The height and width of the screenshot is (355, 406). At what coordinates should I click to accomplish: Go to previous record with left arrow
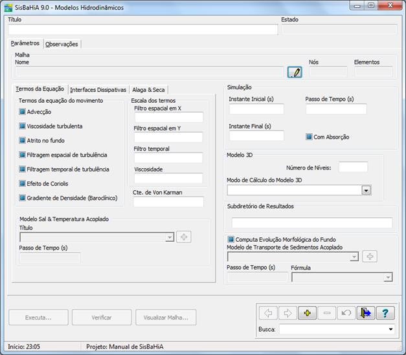pyautogui.click(x=268, y=313)
